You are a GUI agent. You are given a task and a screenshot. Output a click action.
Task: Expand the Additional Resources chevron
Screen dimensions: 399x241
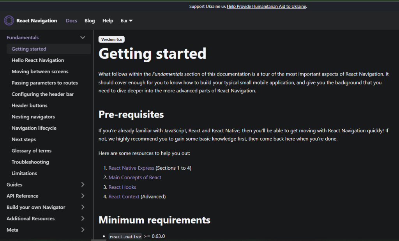[x=83, y=218]
